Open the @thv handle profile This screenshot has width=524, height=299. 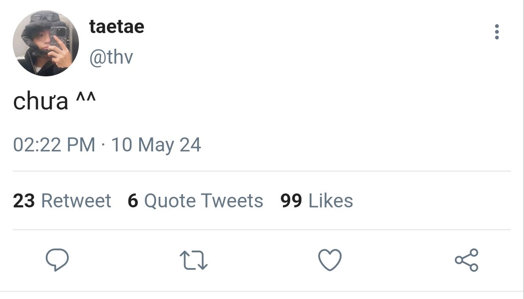point(111,57)
